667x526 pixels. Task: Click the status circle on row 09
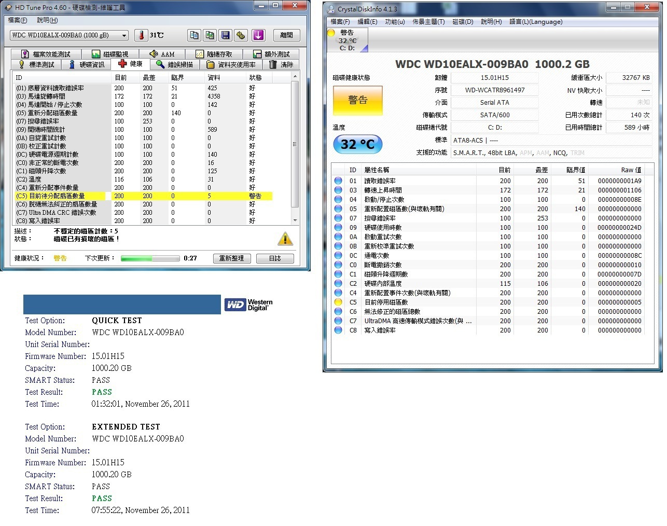coord(338,227)
